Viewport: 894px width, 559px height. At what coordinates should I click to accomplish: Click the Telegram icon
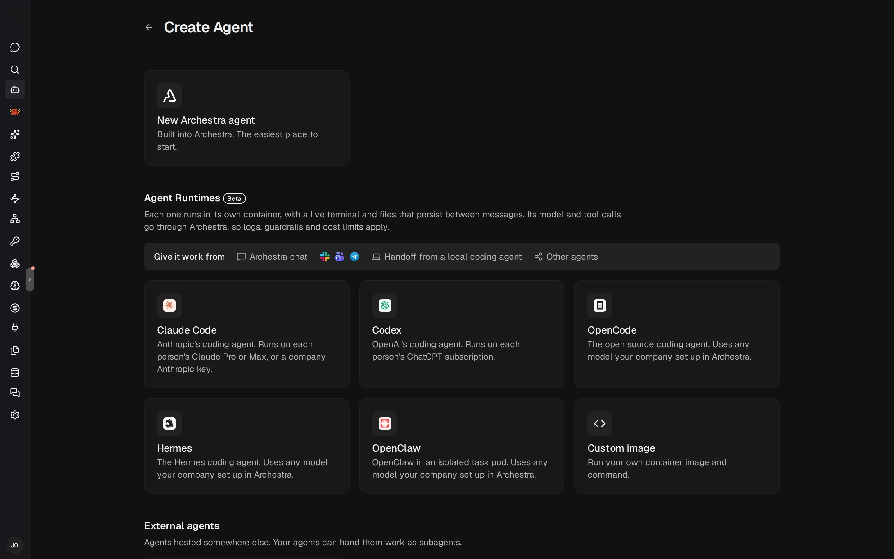(x=354, y=257)
